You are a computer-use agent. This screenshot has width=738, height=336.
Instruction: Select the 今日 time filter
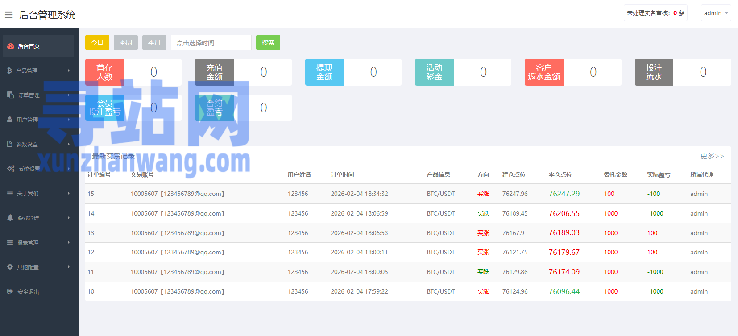pyautogui.click(x=97, y=42)
